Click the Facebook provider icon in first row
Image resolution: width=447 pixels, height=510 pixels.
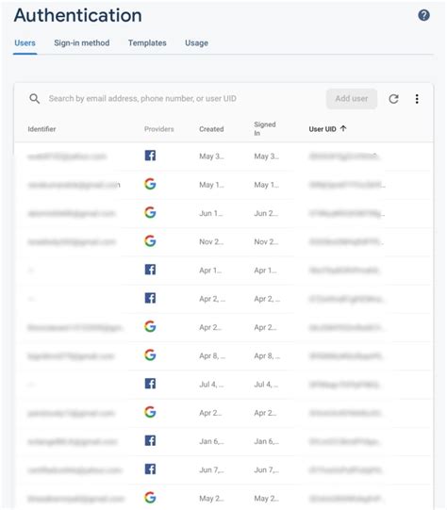(x=150, y=156)
